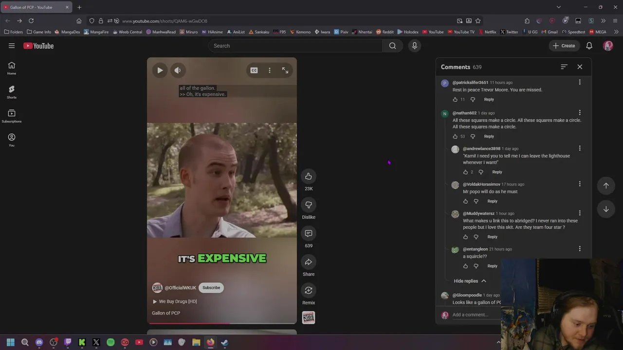This screenshot has width=623, height=350.
Task: Dislike the Gallon of PCP short
Action: 309,205
